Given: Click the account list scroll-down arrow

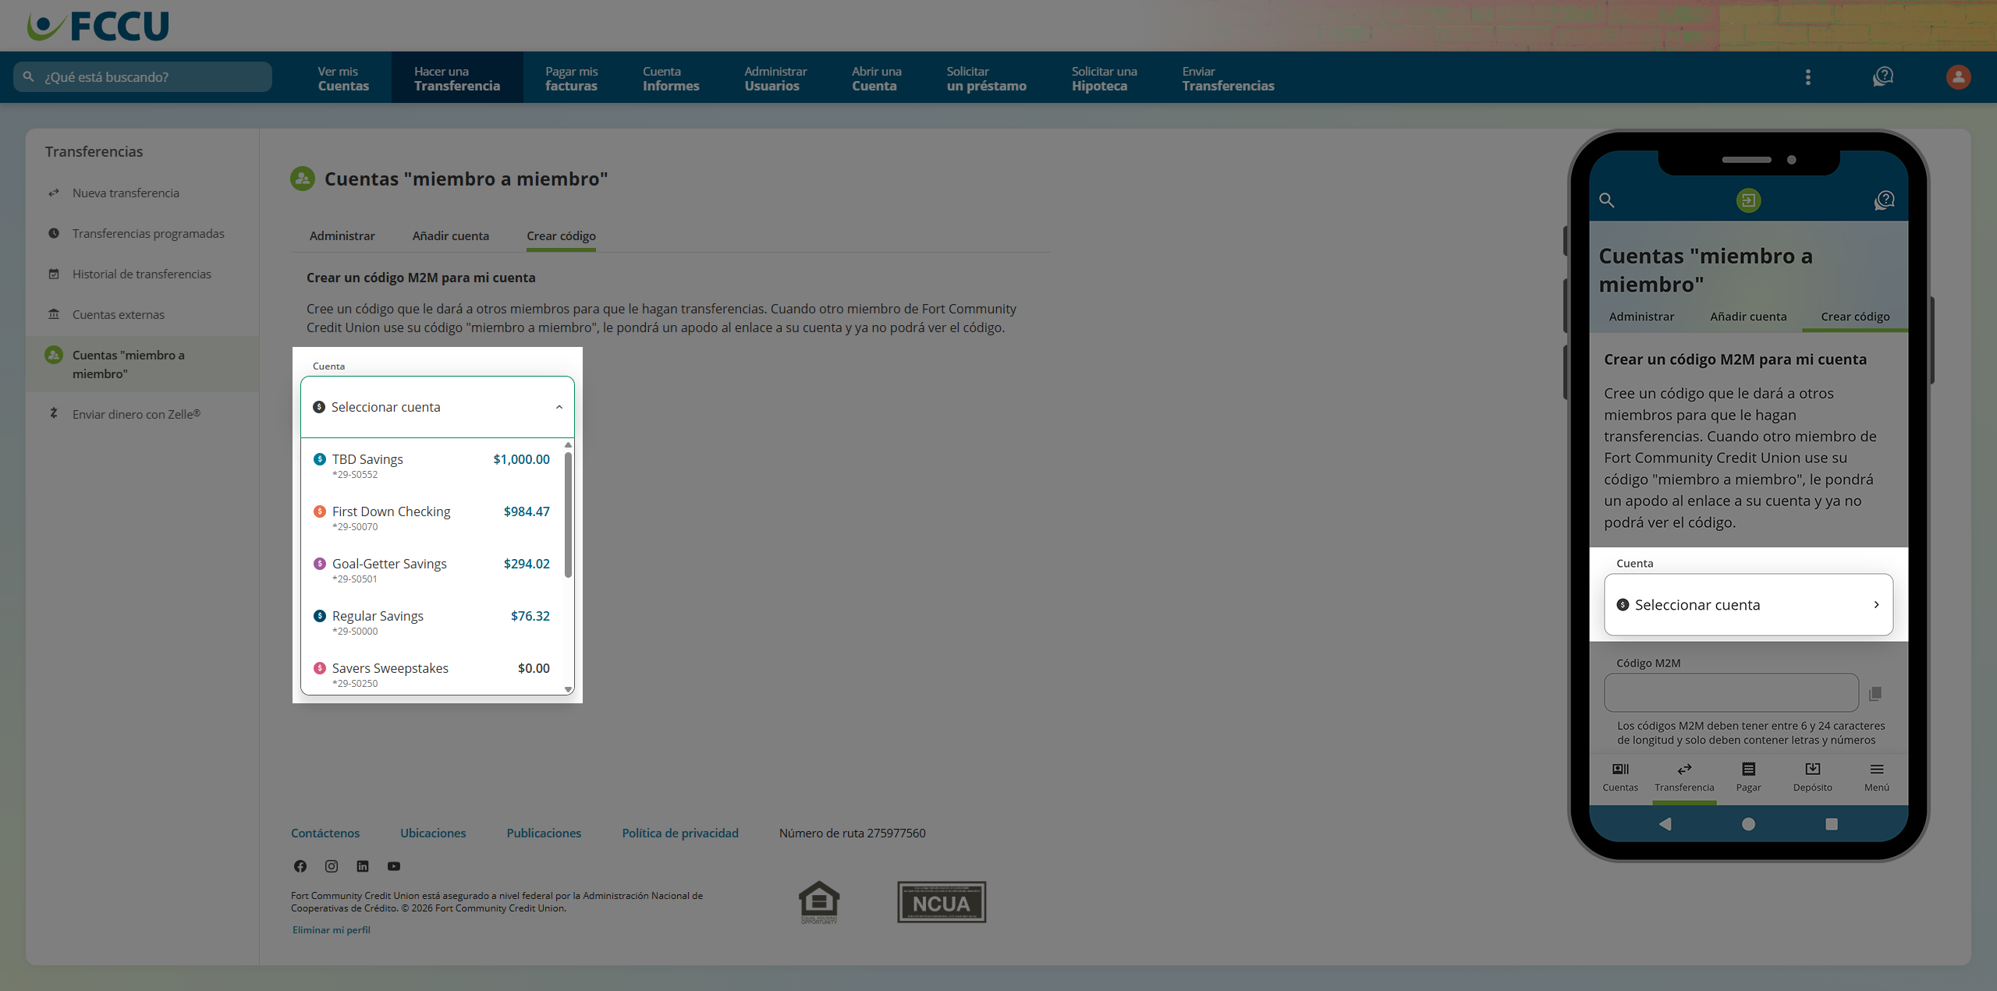Looking at the screenshot, I should [568, 689].
